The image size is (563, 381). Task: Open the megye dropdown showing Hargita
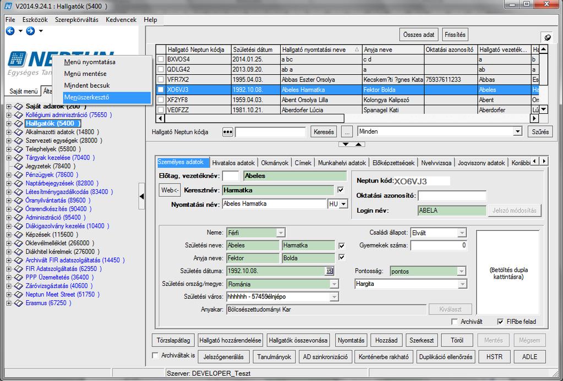point(462,284)
